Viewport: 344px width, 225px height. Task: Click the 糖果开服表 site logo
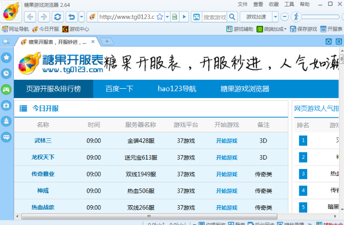pos(61,63)
